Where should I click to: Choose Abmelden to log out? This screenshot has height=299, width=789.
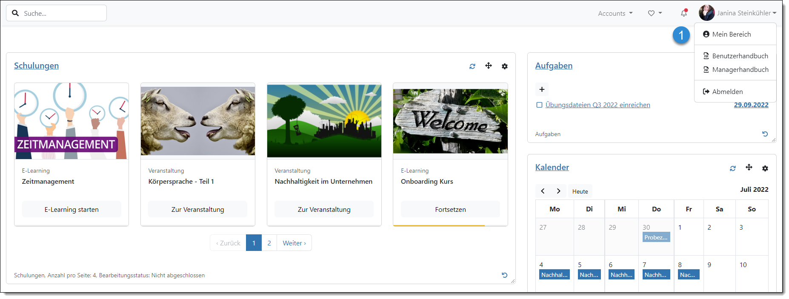727,91
